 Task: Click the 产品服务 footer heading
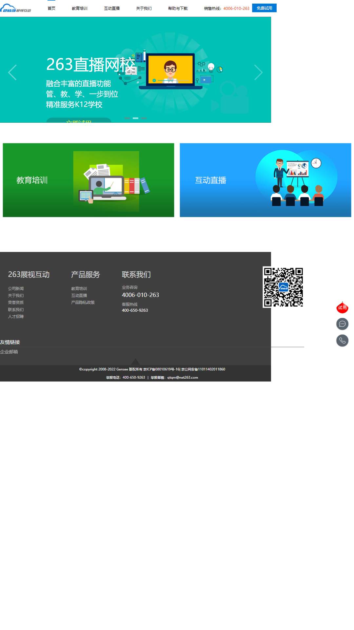86,275
